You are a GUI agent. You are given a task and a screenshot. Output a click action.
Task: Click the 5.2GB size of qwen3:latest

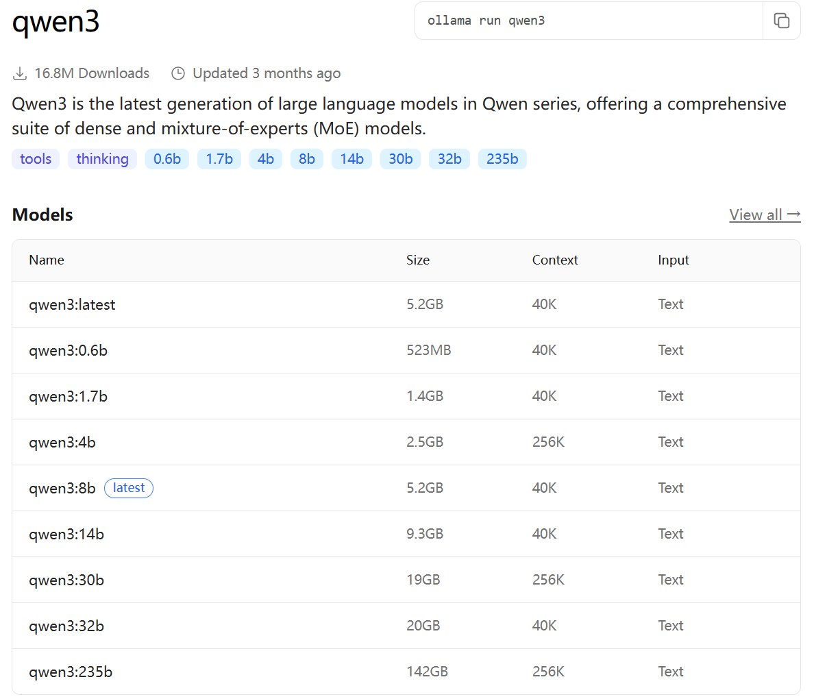pyautogui.click(x=425, y=304)
